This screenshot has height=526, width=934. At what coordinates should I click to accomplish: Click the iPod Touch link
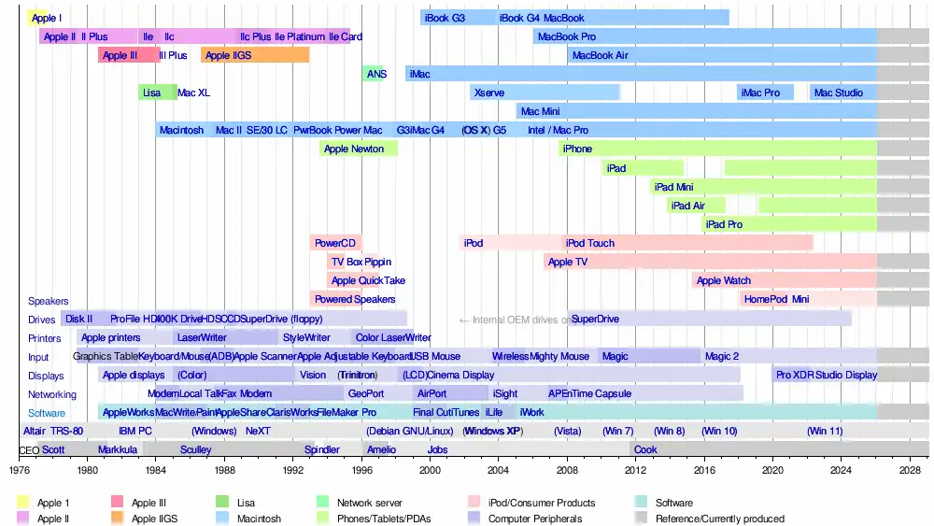(589, 243)
